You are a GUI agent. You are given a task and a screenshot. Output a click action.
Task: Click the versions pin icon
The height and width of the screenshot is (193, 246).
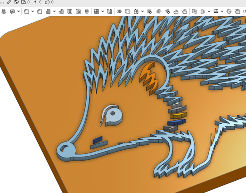point(35,2)
